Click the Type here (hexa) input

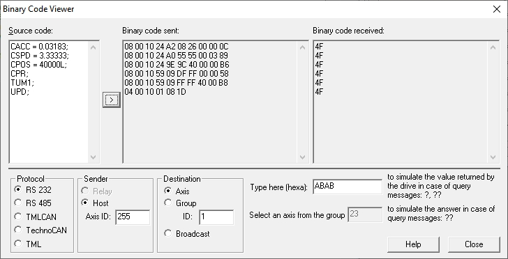tap(348, 187)
